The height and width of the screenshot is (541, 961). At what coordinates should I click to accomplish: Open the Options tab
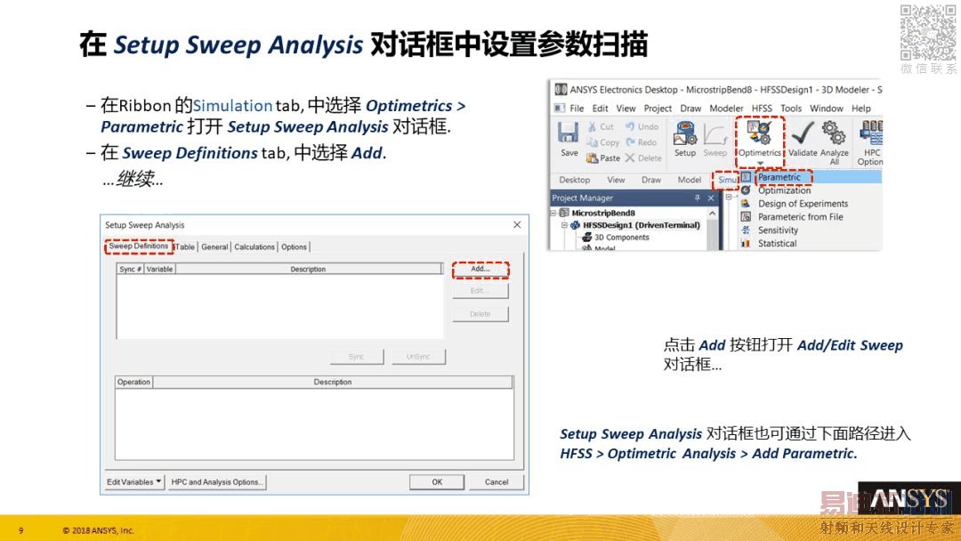[295, 246]
